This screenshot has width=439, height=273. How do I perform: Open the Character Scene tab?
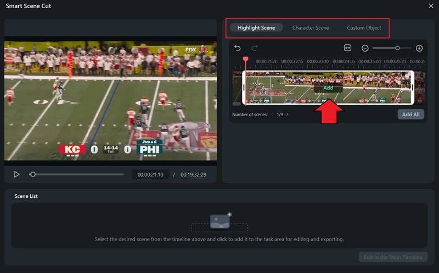pos(311,28)
